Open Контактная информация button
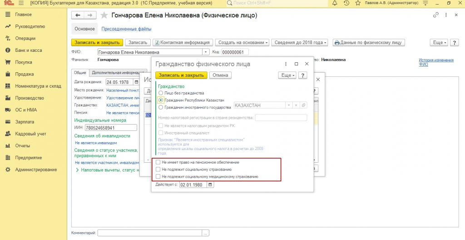 pos(183,42)
